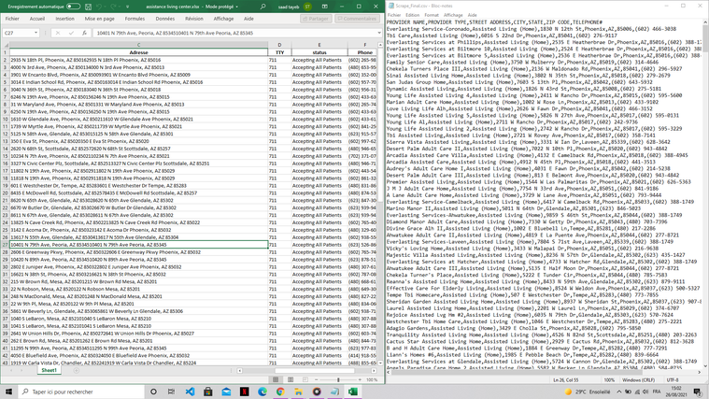Expand the formula bar
Viewport: 709px width, 399px height.
[x=377, y=33]
